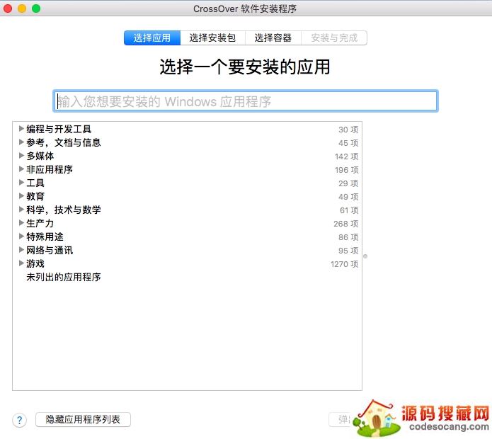492x439 pixels.
Task: Click 隐藏应用程序列表 button
Action: (x=83, y=420)
